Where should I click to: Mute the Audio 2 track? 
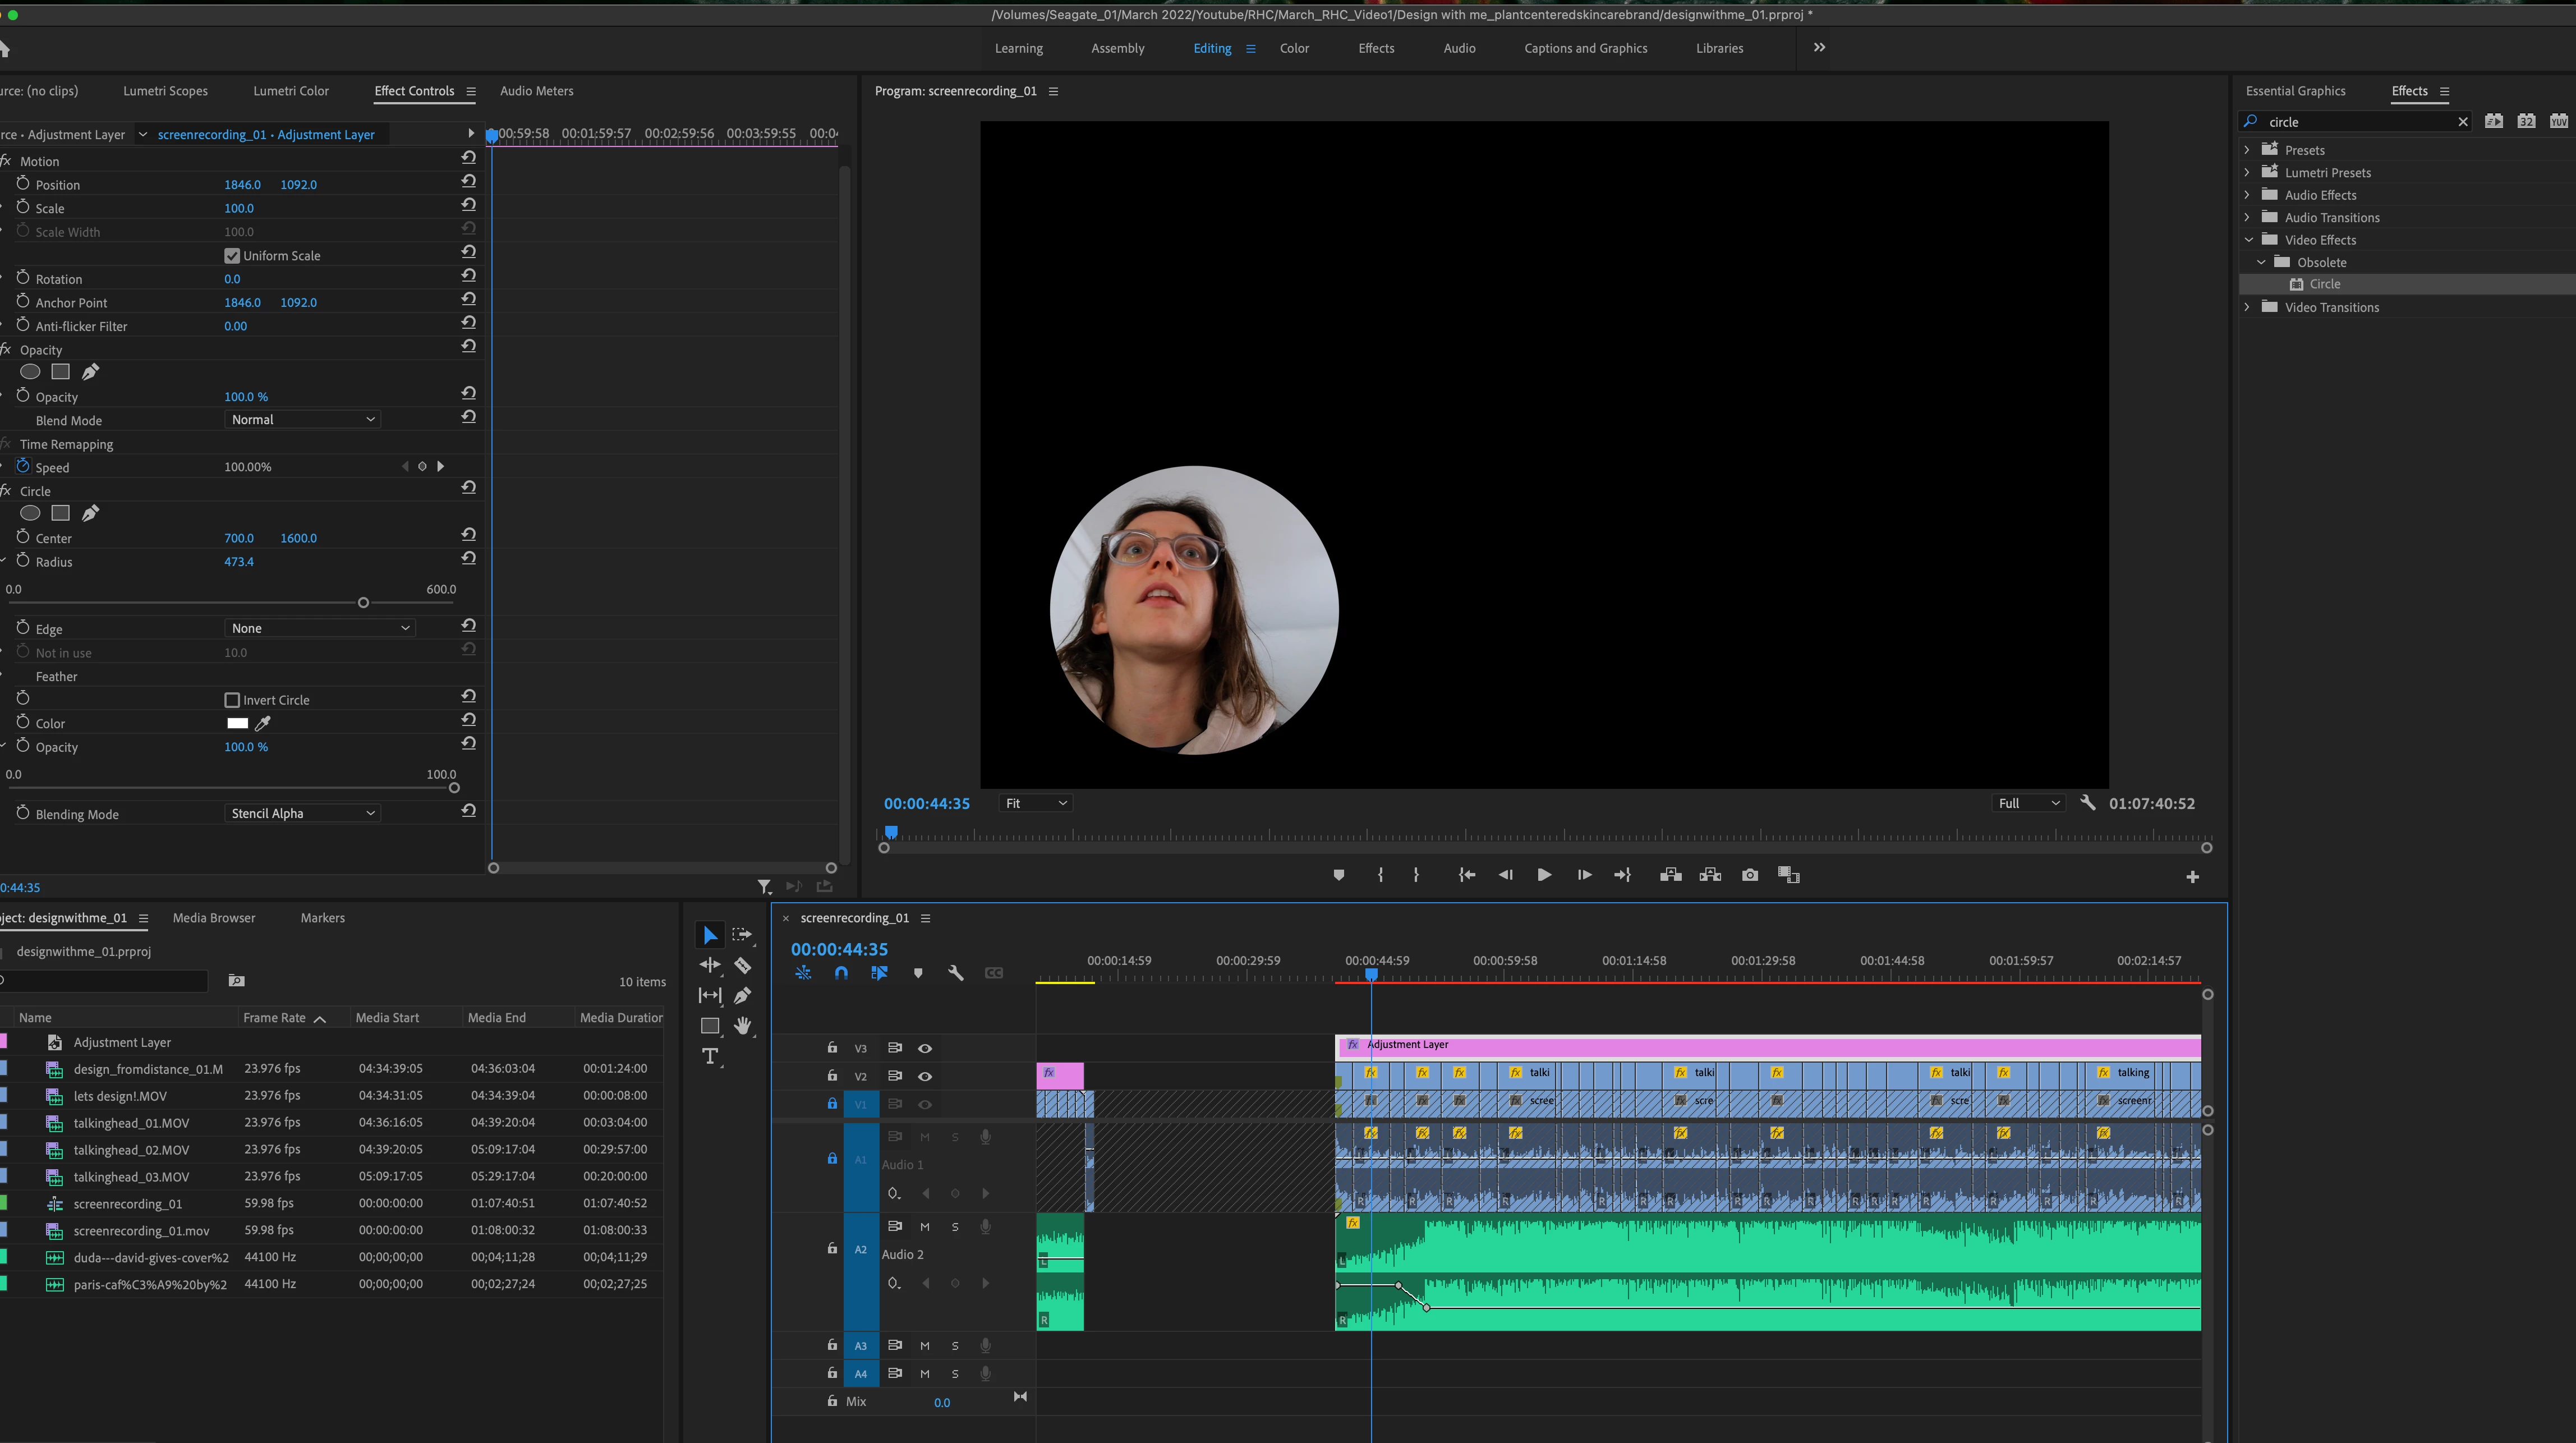point(924,1227)
